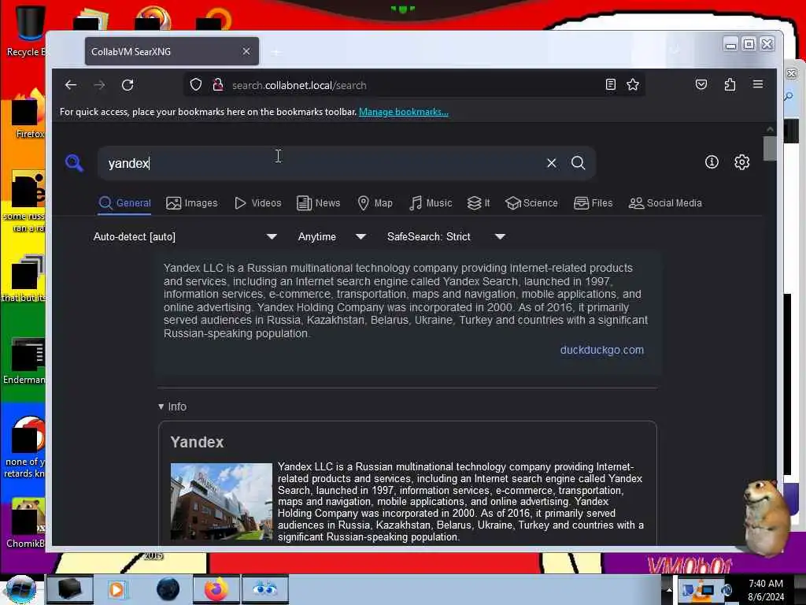Open the Recycle Bin desktop icon
This screenshot has height=605, width=806.
point(27,32)
